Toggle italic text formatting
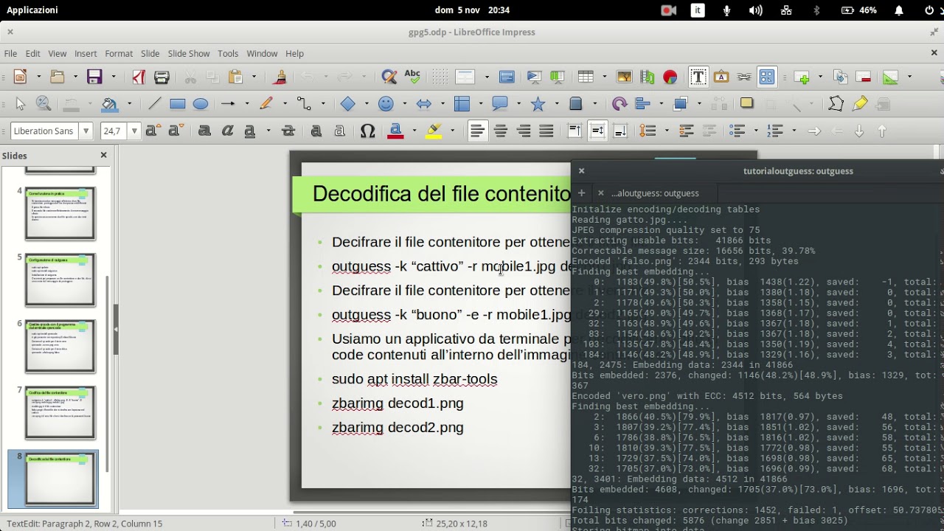This screenshot has width=944, height=531. [227, 131]
